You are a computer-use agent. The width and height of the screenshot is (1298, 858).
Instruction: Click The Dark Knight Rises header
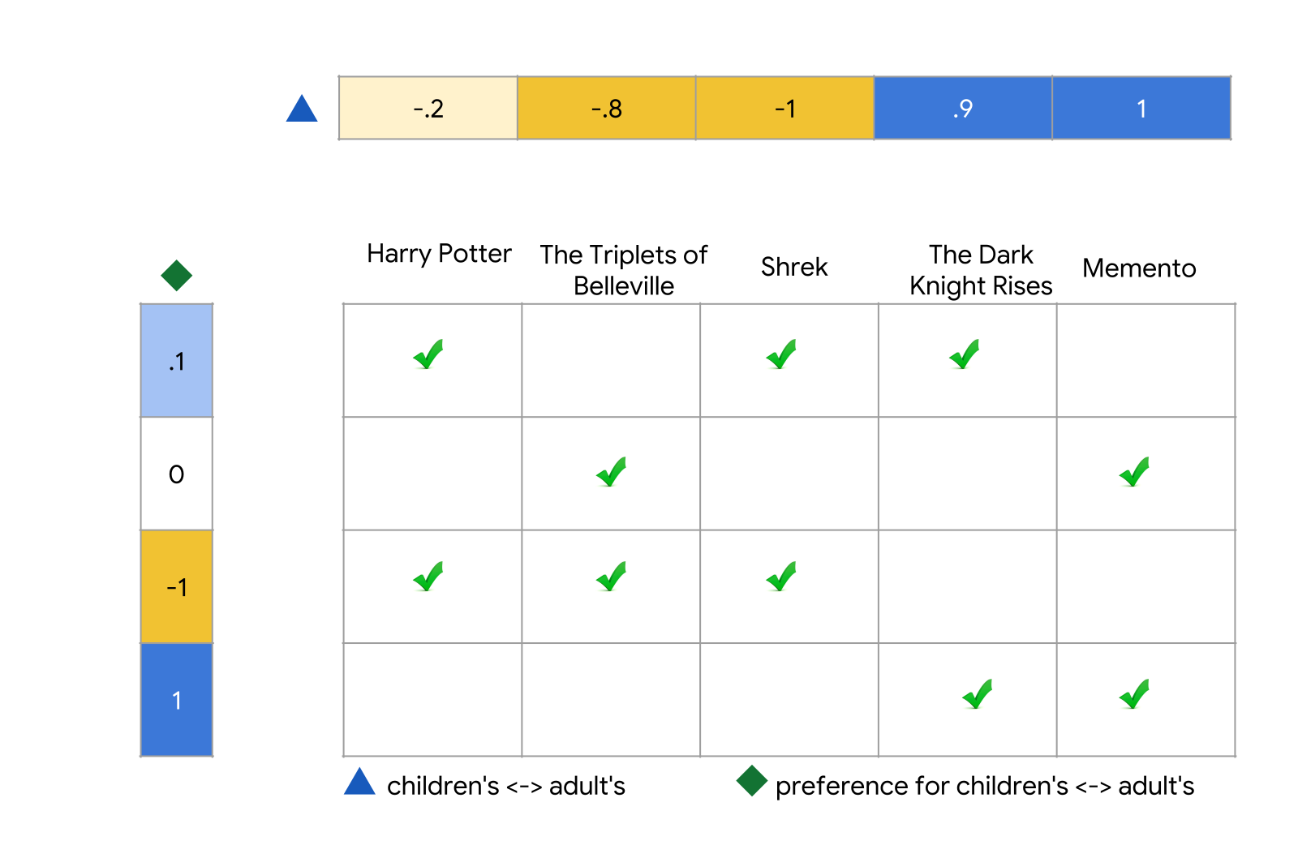(981, 270)
